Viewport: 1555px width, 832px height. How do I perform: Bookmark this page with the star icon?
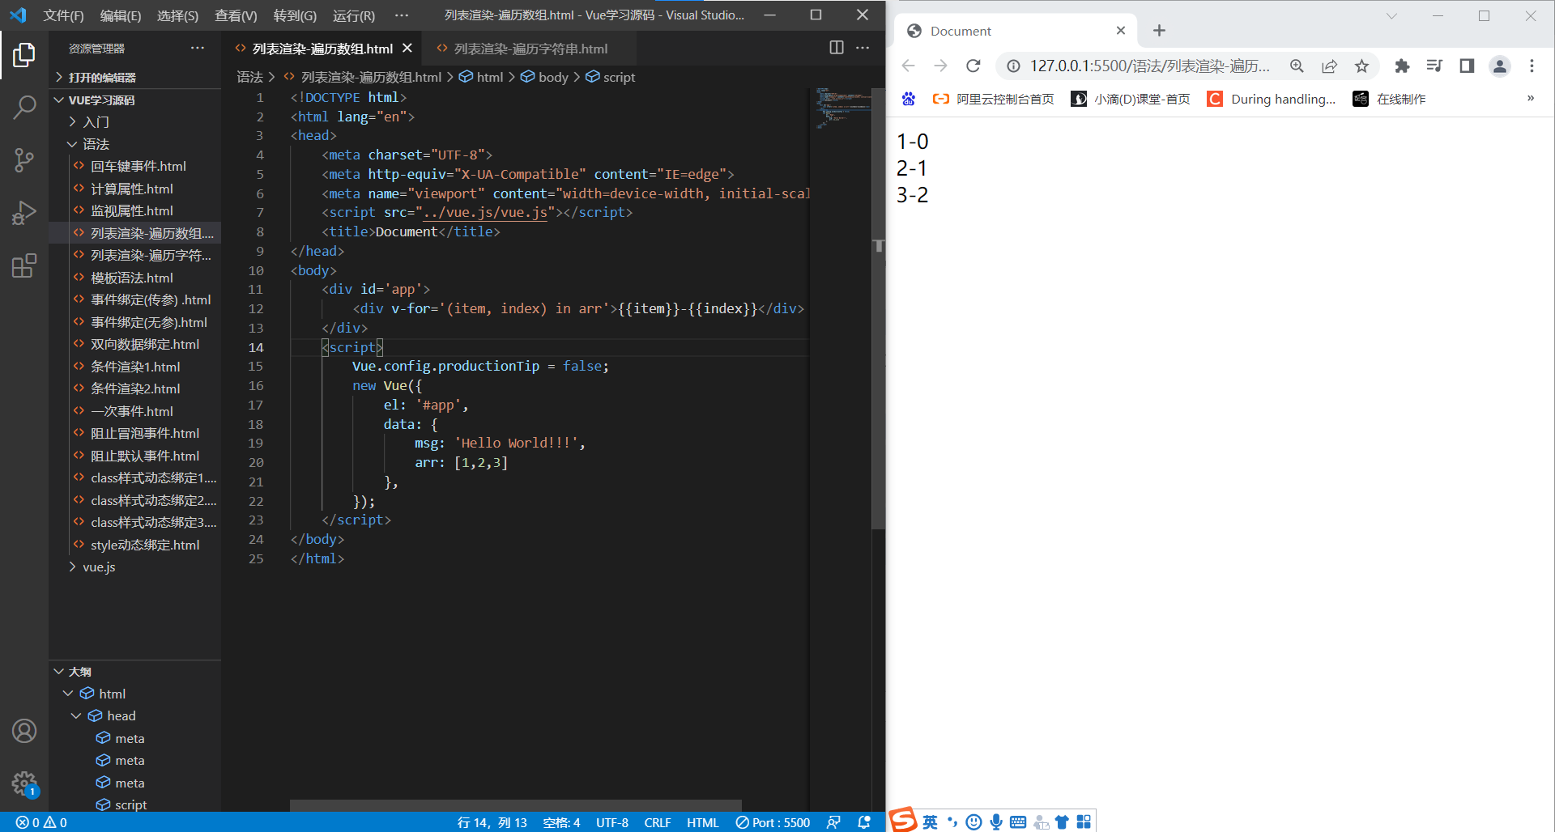tap(1361, 66)
